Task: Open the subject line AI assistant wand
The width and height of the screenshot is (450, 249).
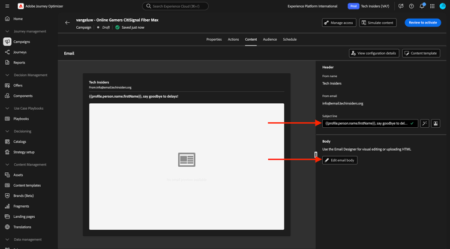Action: (x=425, y=124)
